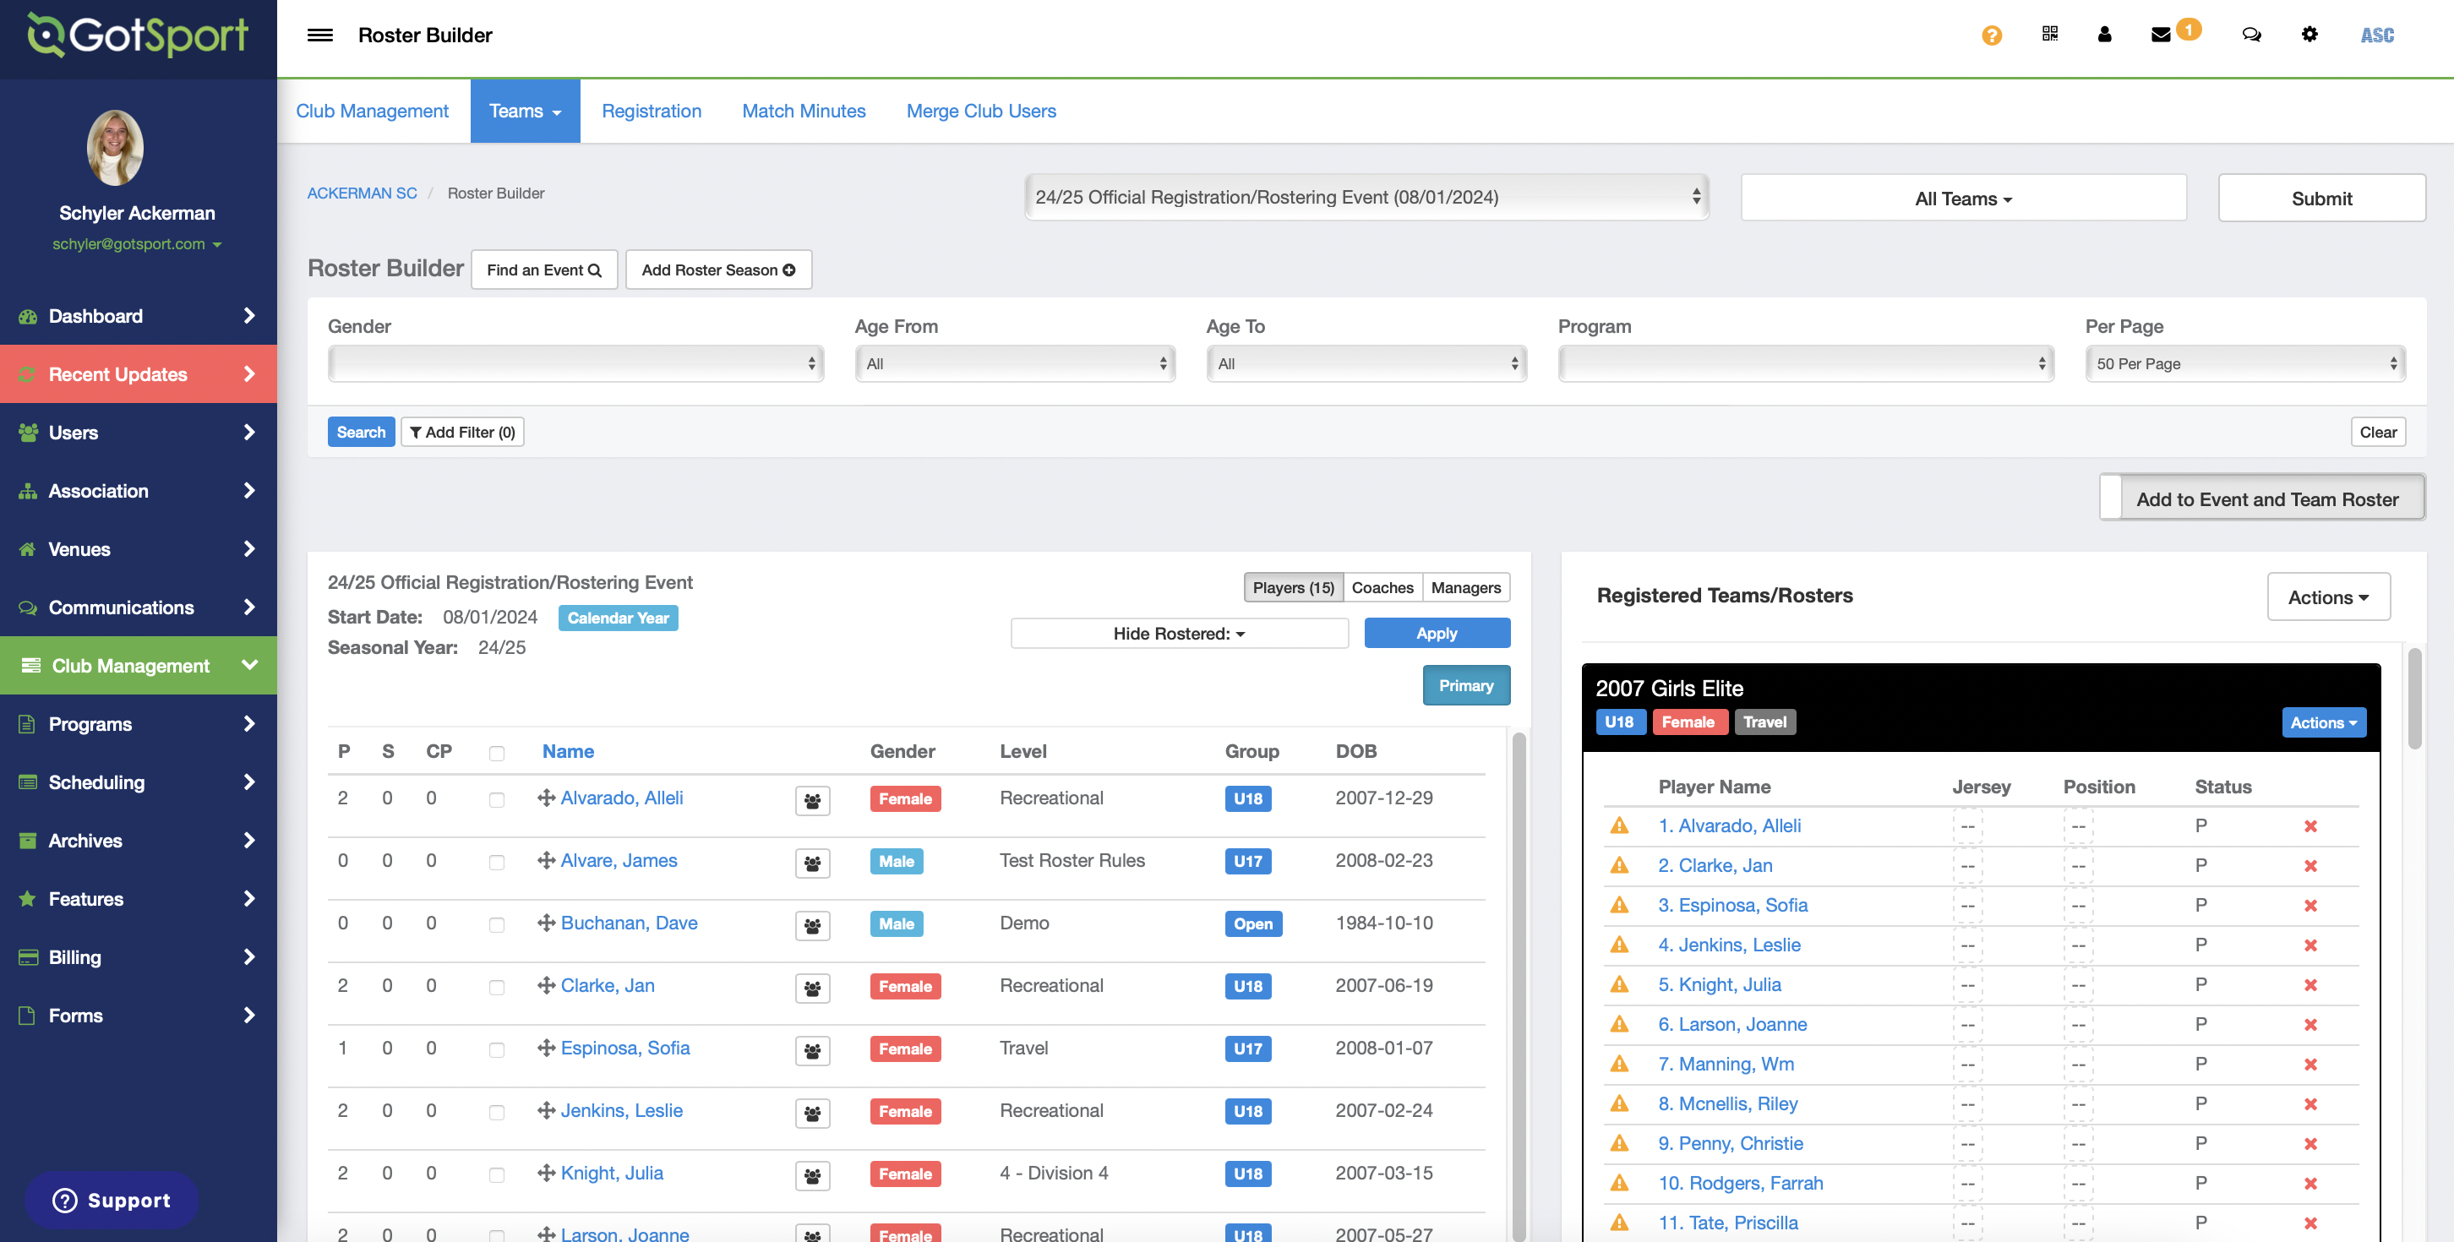Open the All Teams dropdown

tap(1963, 198)
